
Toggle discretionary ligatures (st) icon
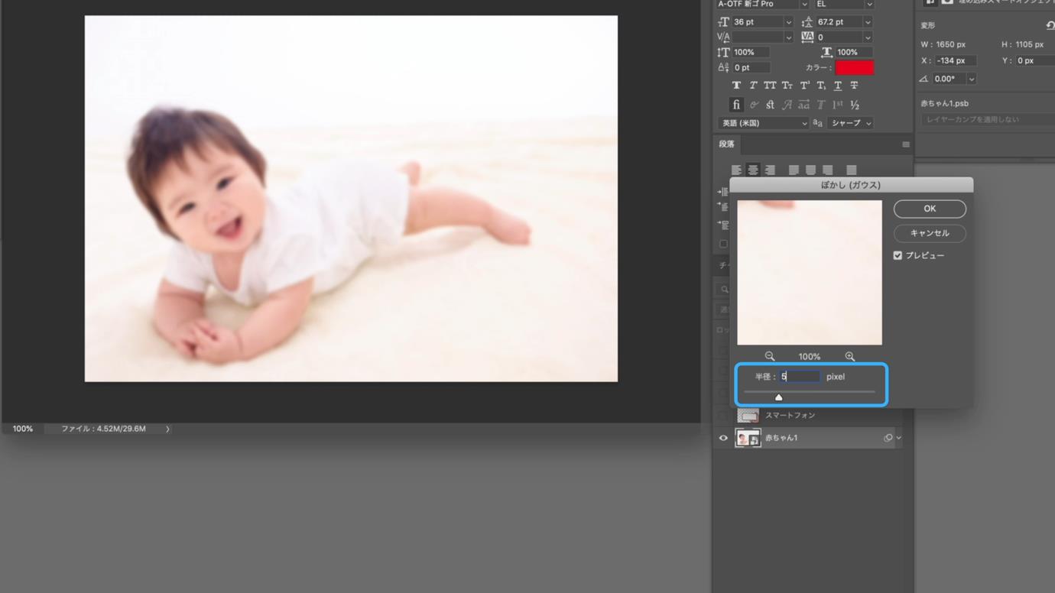770,105
